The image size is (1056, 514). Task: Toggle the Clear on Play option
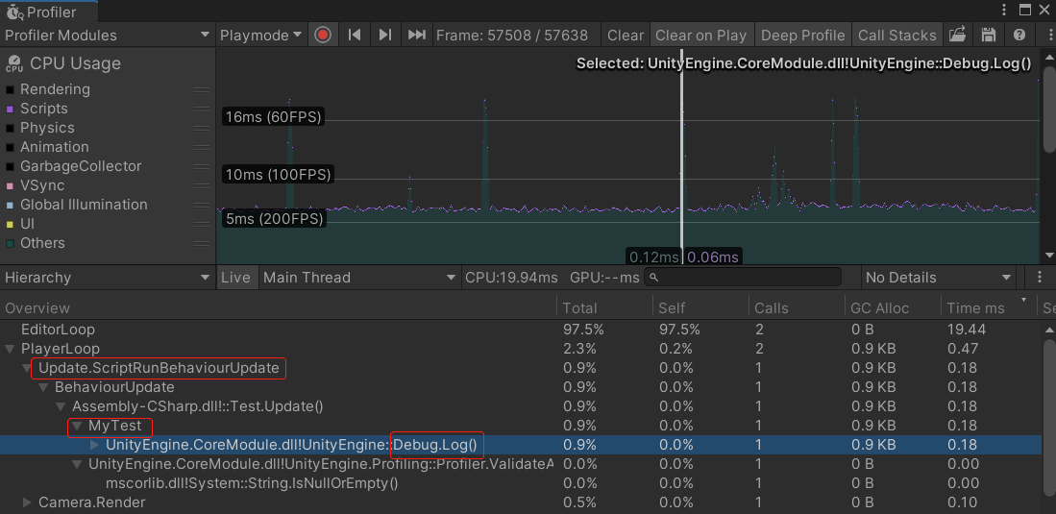click(x=700, y=35)
